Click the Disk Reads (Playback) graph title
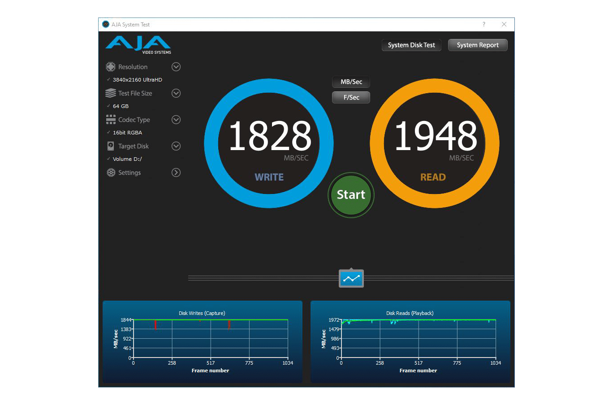Image resolution: width=613 pixels, height=405 pixels. click(x=410, y=313)
